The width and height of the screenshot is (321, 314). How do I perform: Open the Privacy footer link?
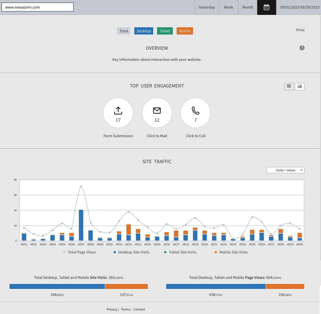(x=112, y=309)
